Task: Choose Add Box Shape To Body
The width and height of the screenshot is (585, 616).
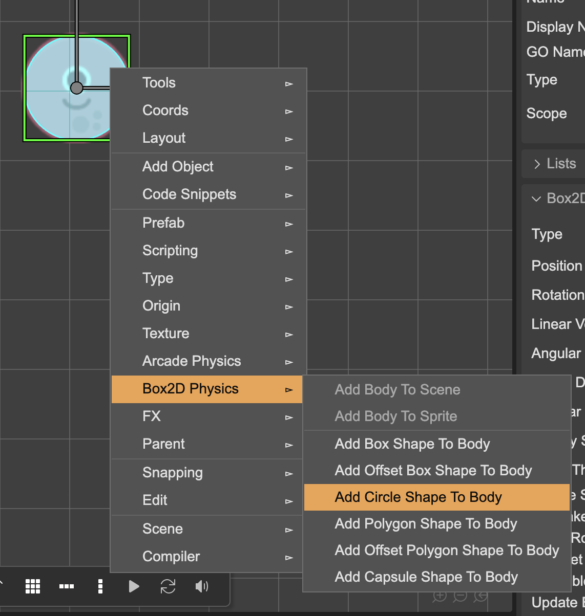Action: pyautogui.click(x=412, y=444)
